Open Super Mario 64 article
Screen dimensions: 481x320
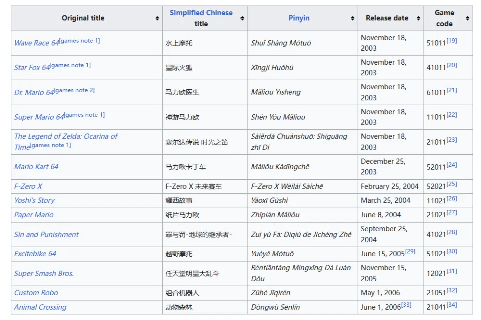point(39,117)
